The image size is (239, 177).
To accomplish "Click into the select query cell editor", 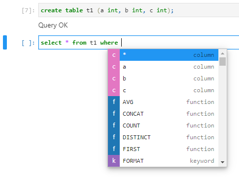I will 139,43.
